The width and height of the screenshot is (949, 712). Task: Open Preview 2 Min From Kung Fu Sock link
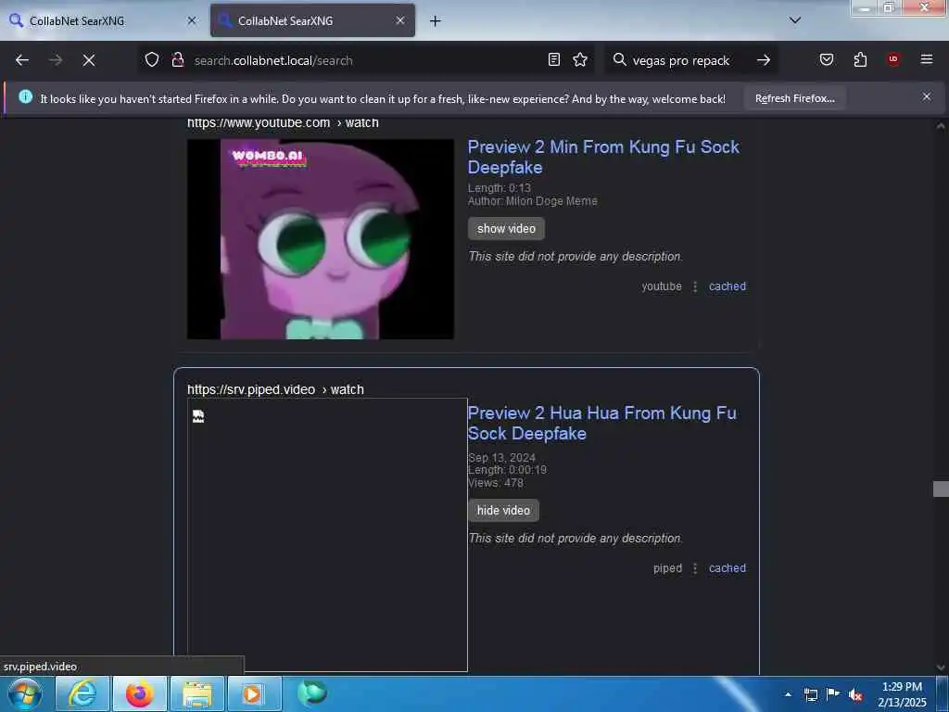pyautogui.click(x=603, y=157)
